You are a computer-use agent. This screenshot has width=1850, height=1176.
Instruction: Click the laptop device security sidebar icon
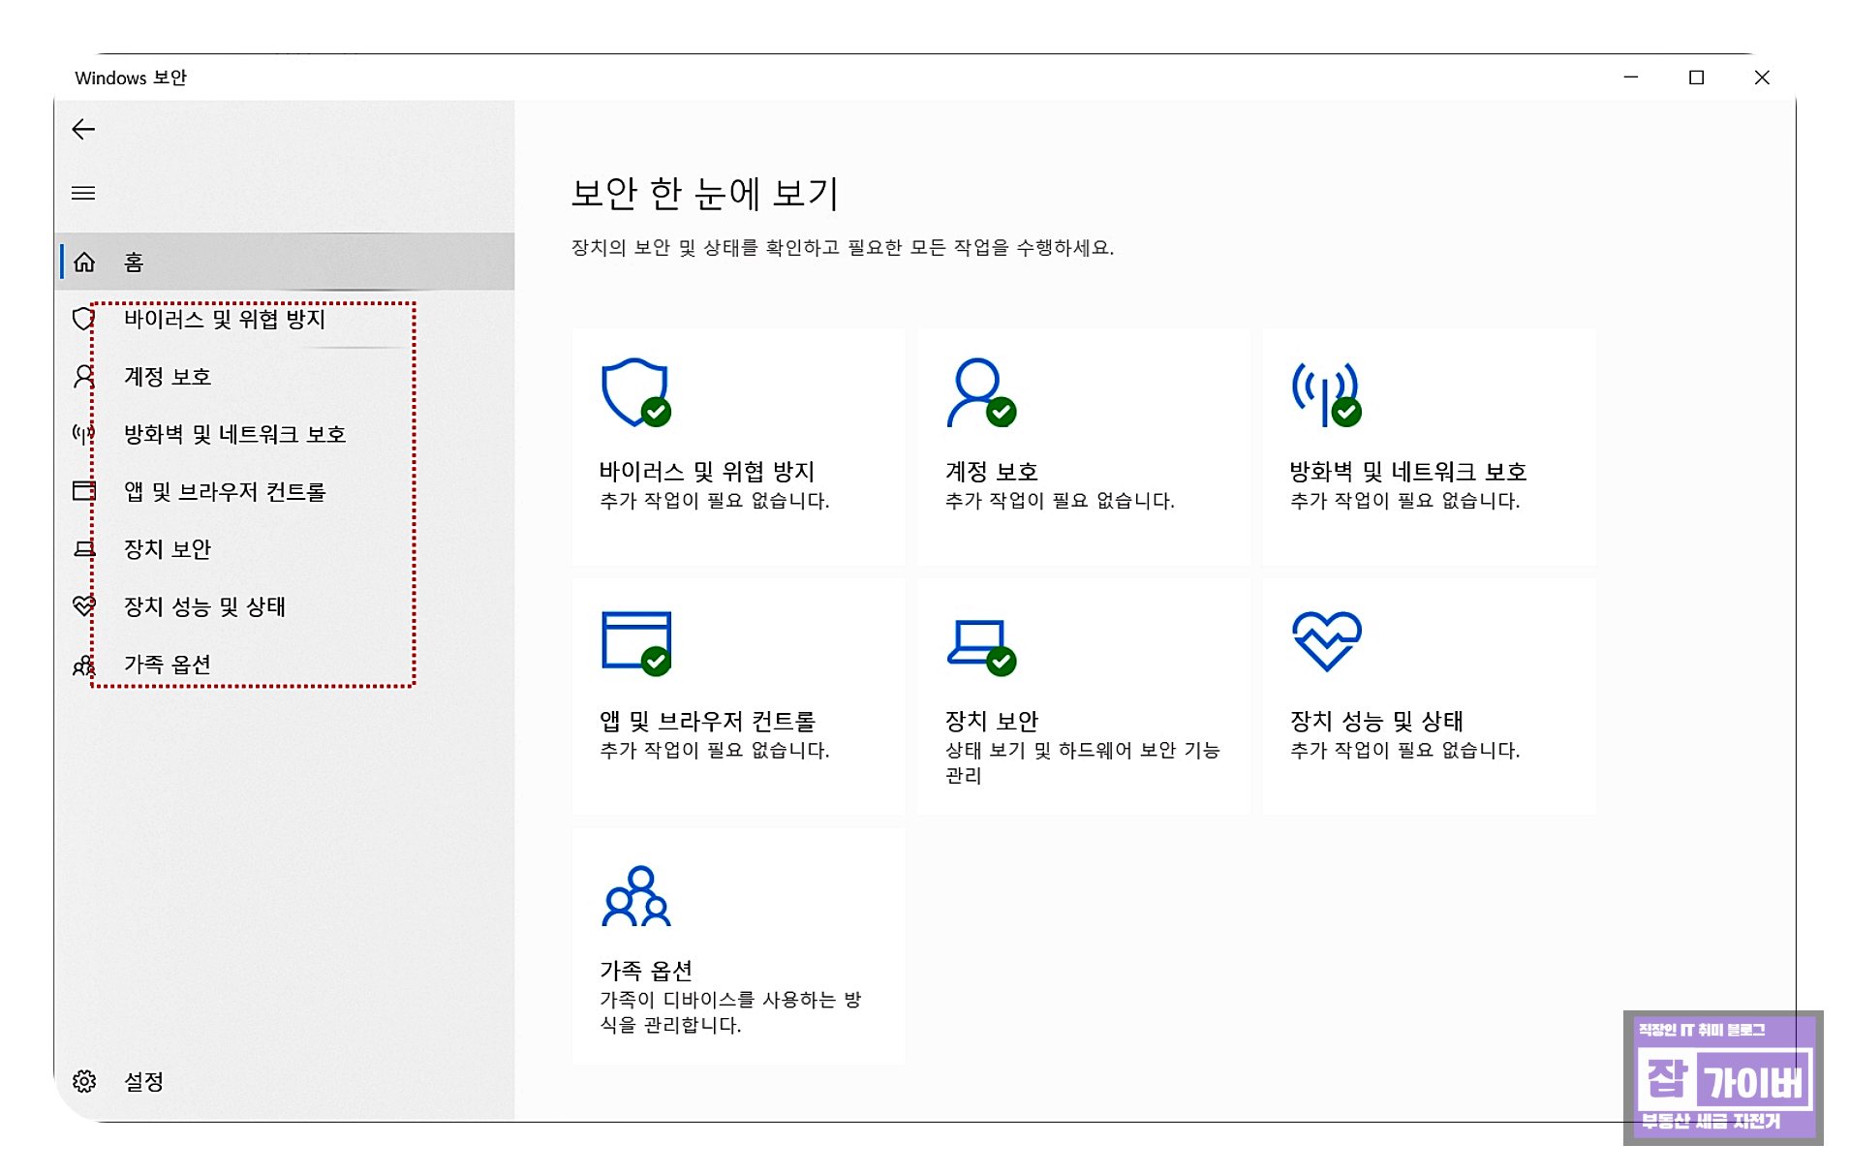point(84,549)
